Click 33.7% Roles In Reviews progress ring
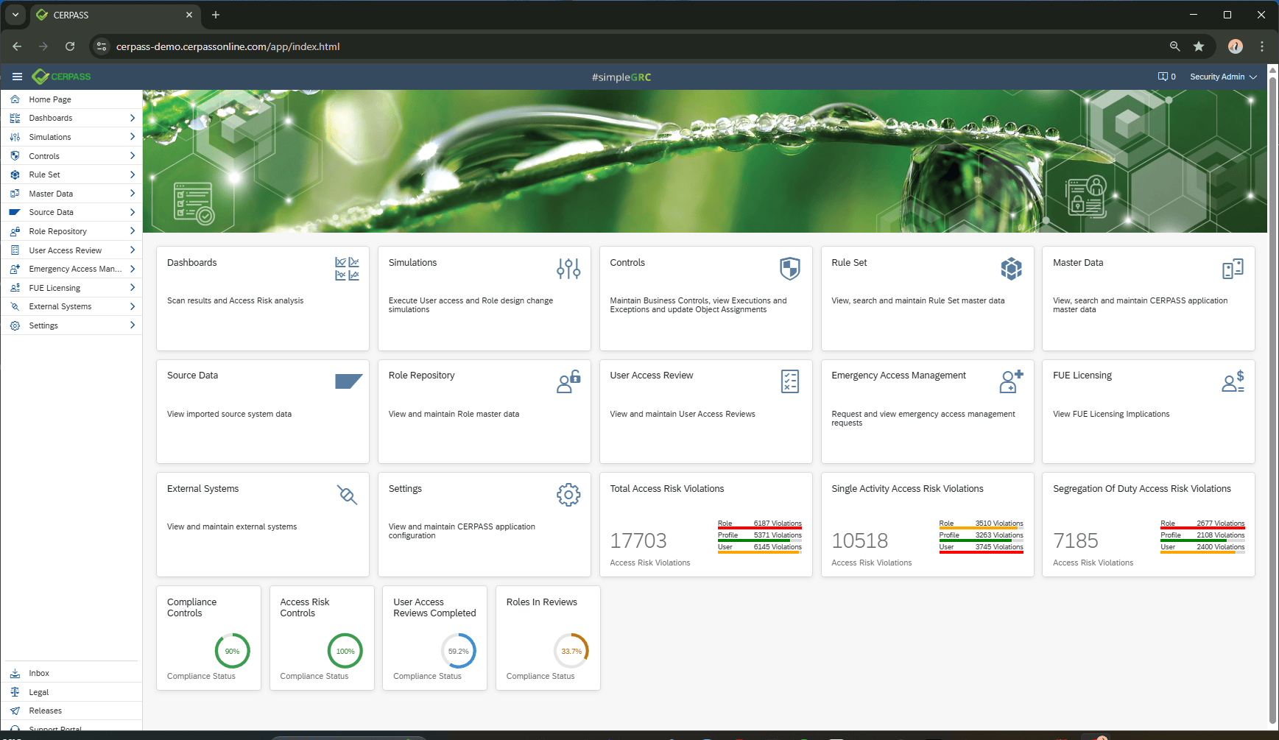This screenshot has height=740, width=1279. (x=571, y=651)
